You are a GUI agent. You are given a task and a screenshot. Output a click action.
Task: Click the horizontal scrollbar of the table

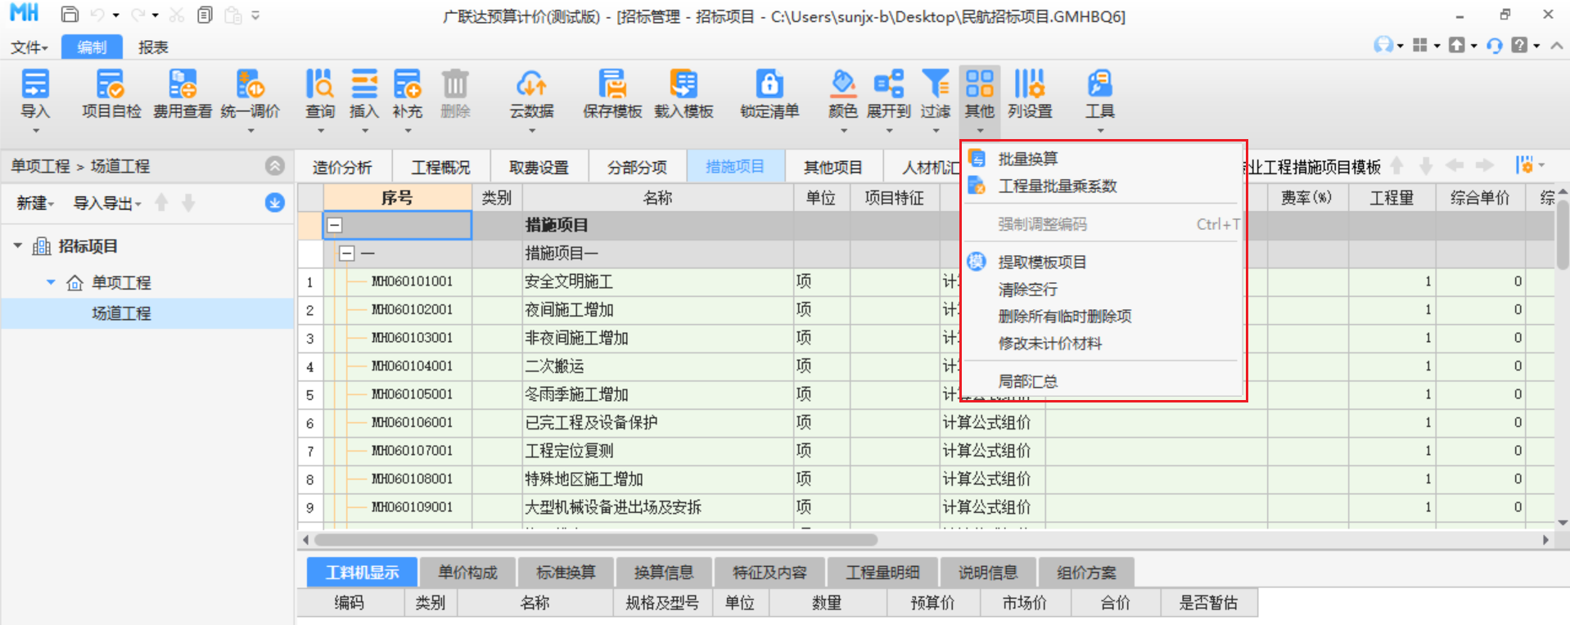(596, 540)
